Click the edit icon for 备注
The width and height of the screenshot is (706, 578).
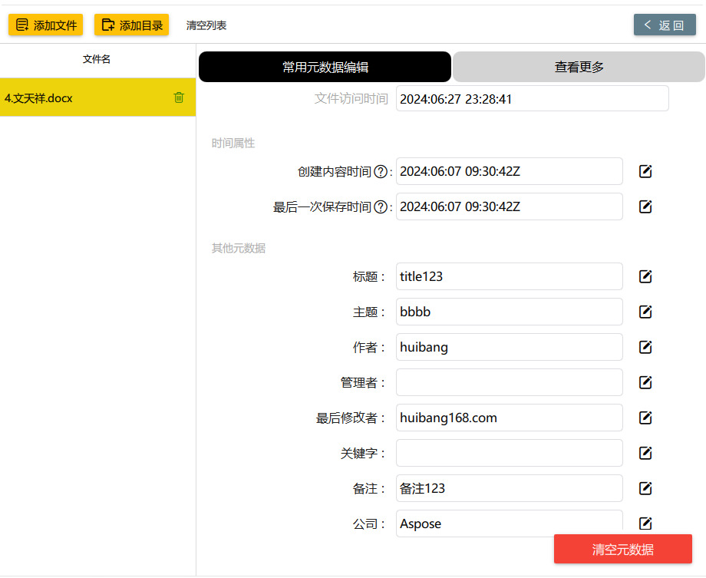click(645, 488)
